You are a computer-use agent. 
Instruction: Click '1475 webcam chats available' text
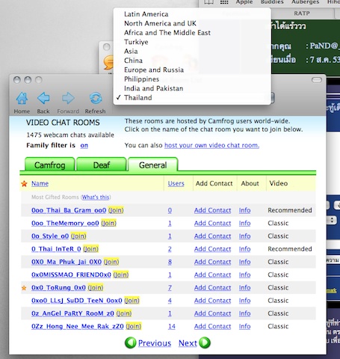pyautogui.click(x=70, y=135)
